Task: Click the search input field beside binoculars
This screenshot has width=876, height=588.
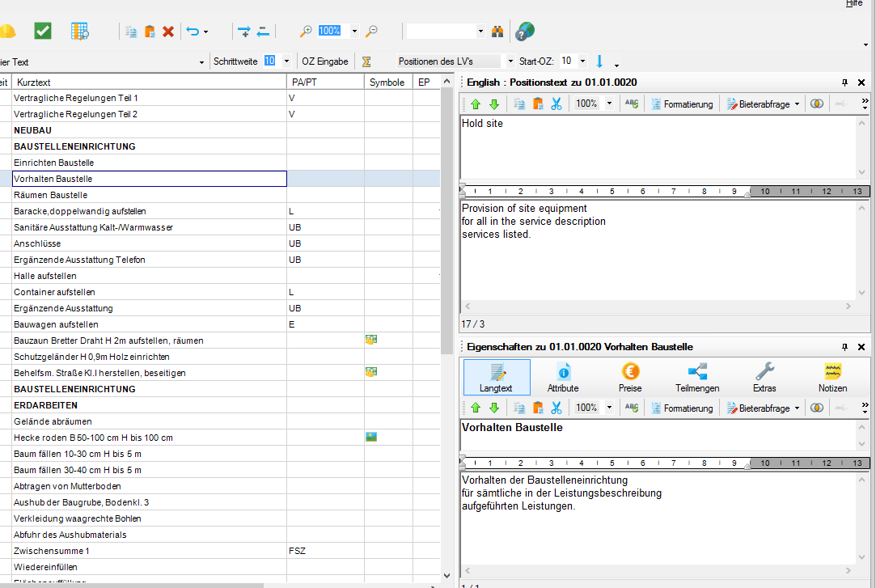Action: tap(442, 32)
